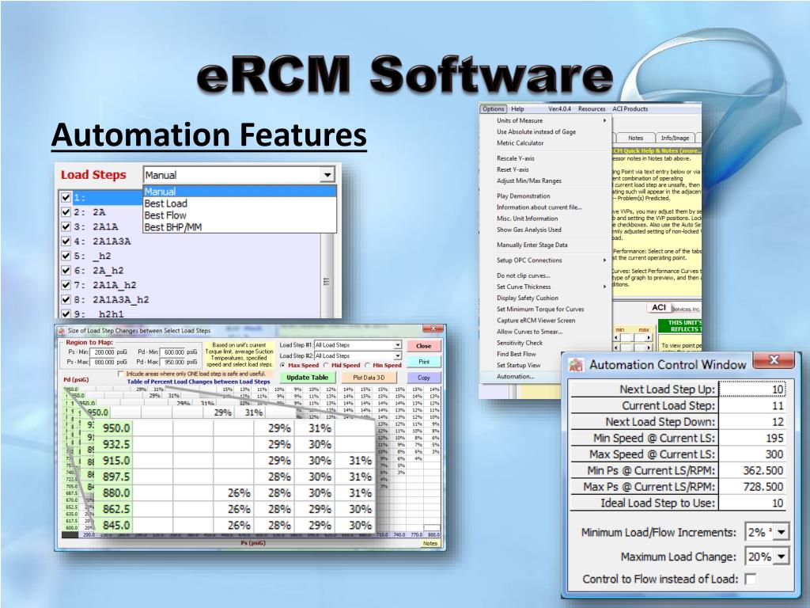Open the Options menu
Screen dimensions: 810x608
point(494,109)
